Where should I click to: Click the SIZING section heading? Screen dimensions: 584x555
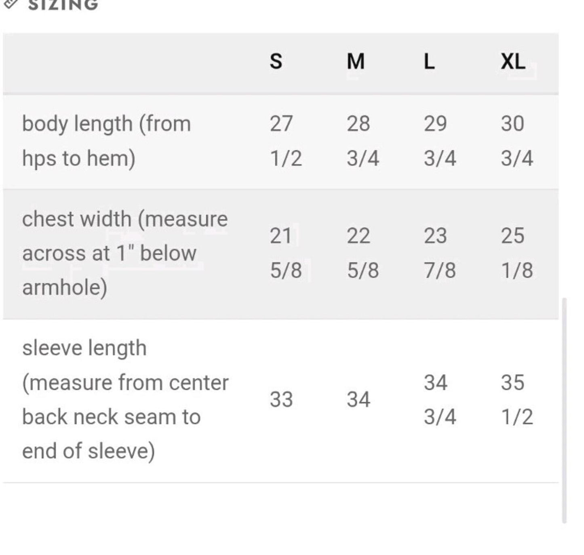click(x=63, y=5)
